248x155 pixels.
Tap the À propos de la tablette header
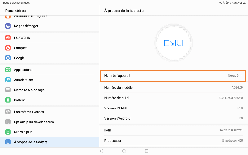point(124,11)
